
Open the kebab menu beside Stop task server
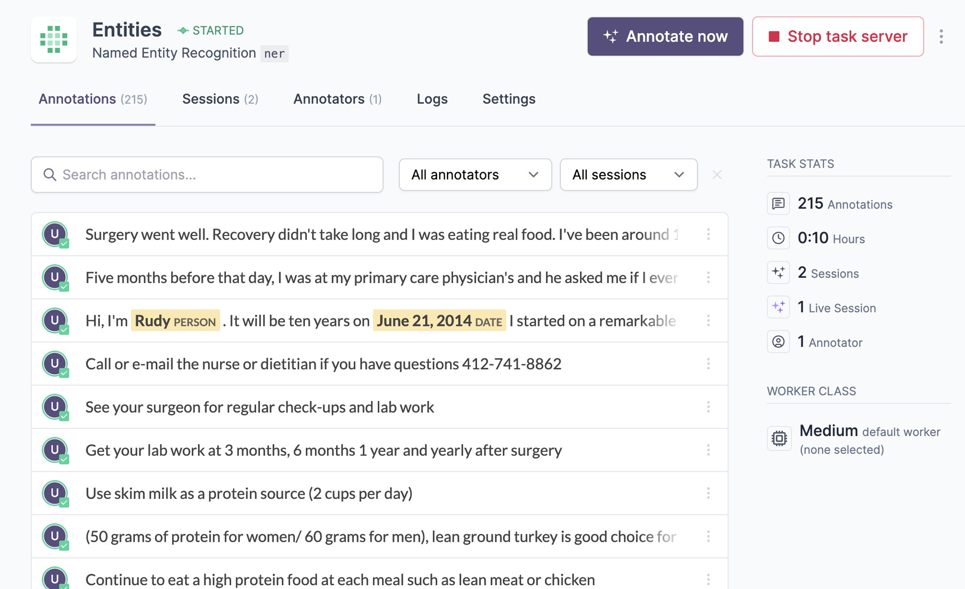941,37
